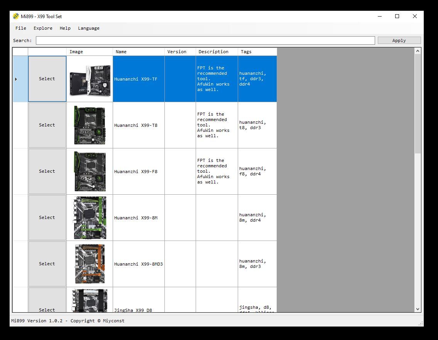Open the File menu
This screenshot has width=438, height=340.
click(x=21, y=28)
